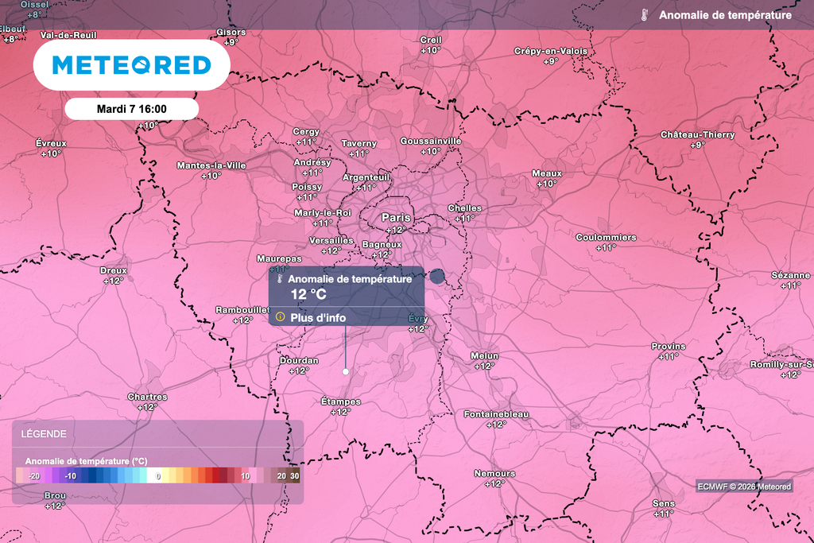This screenshot has height=543, width=814.
Task: Select the Crépy-en-Valois label
Action: (x=551, y=51)
